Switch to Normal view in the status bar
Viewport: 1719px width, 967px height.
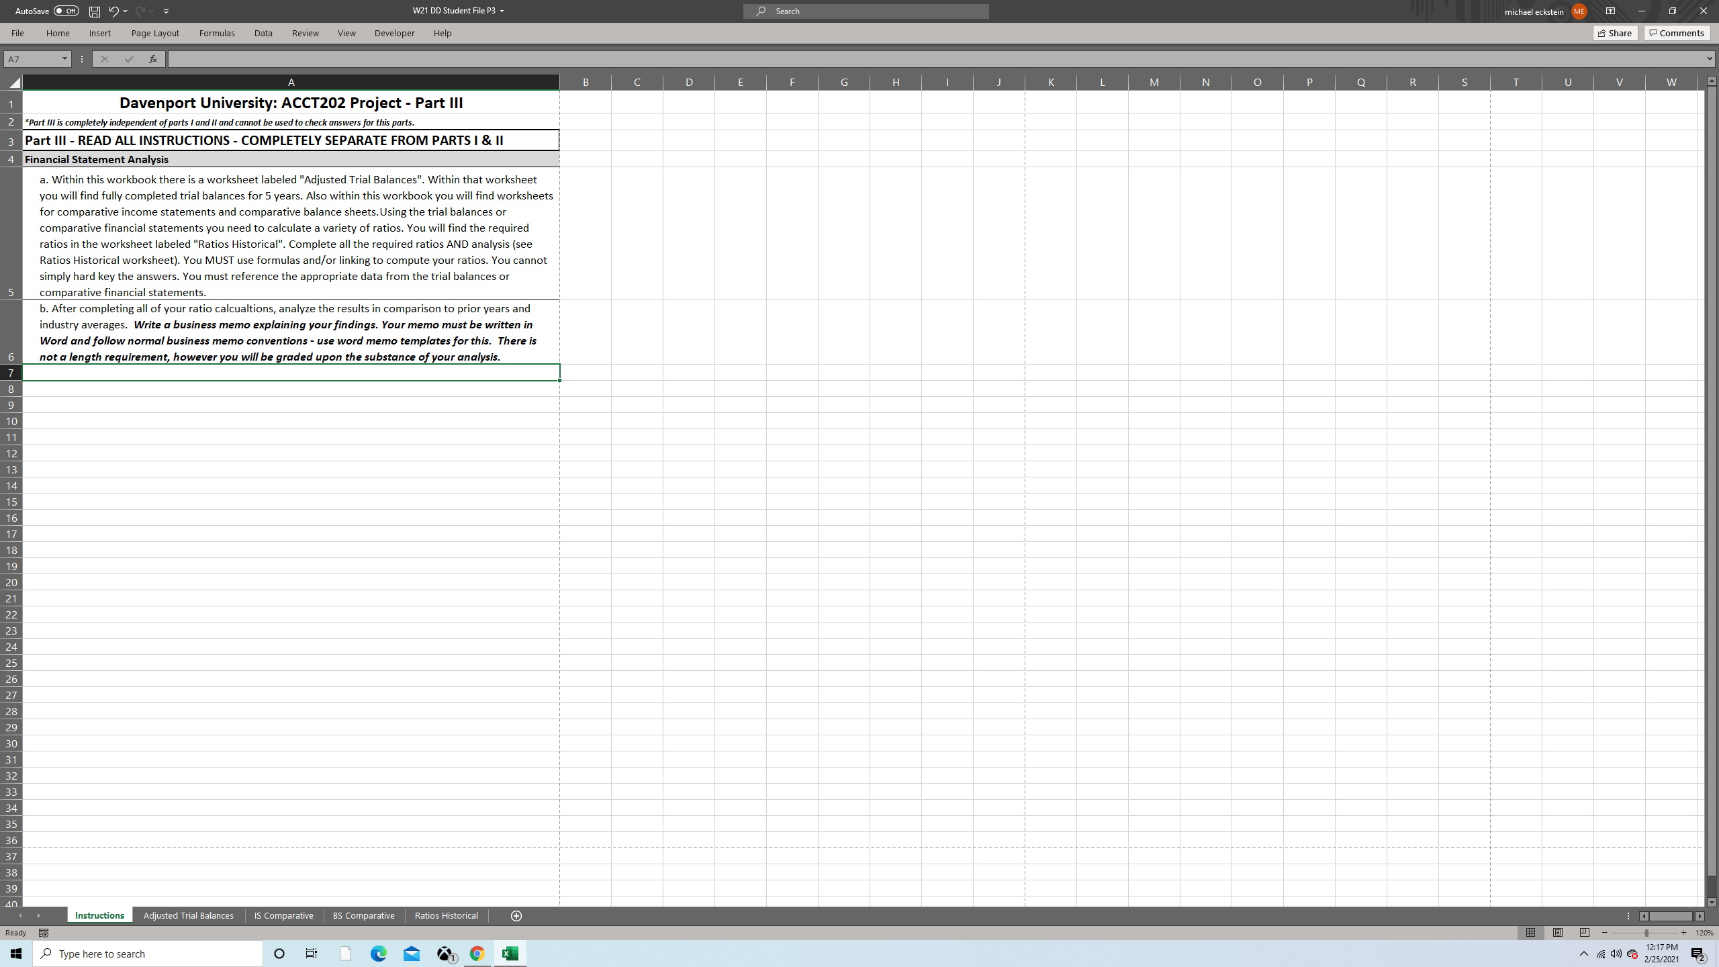pos(1530,933)
